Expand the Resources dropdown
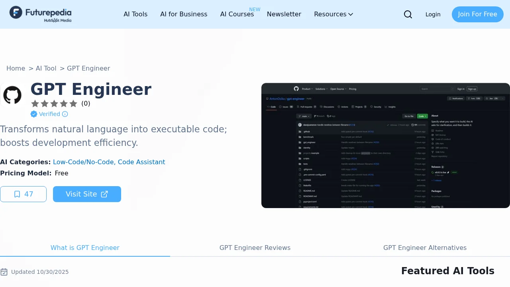The image size is (510, 287). (333, 14)
